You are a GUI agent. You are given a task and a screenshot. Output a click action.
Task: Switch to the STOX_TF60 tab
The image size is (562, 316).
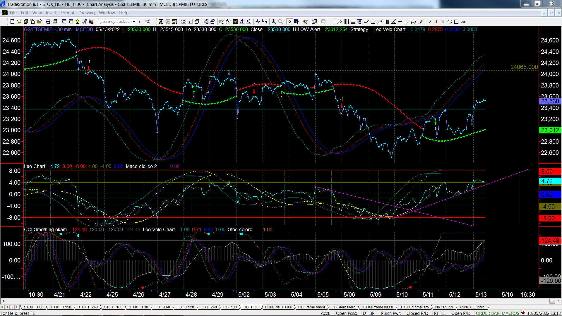coord(33,307)
